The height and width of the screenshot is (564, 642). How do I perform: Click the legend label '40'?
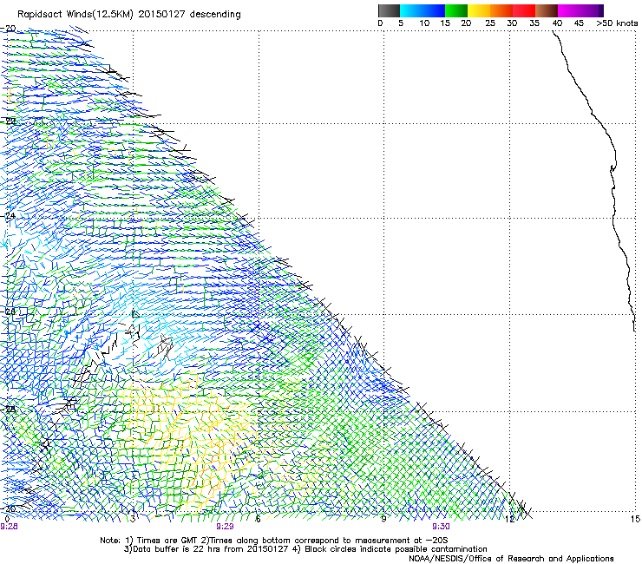click(x=557, y=23)
